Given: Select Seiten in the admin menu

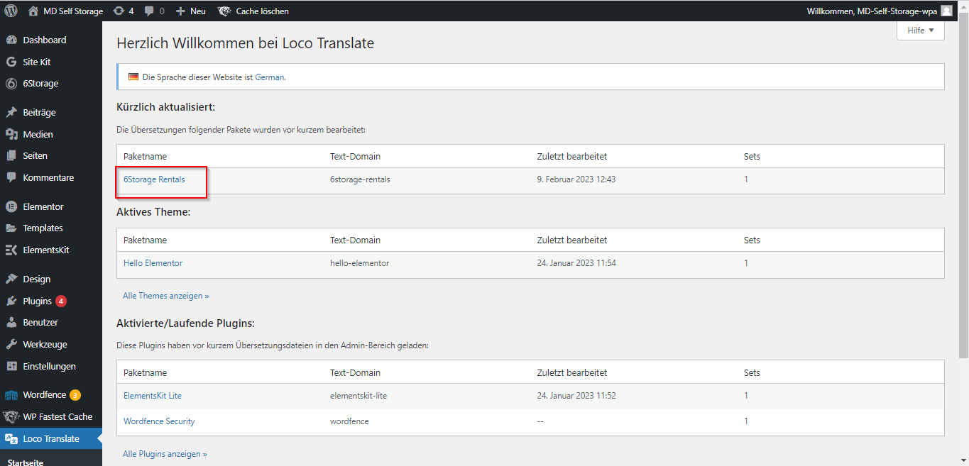Looking at the screenshot, I should (51, 155).
